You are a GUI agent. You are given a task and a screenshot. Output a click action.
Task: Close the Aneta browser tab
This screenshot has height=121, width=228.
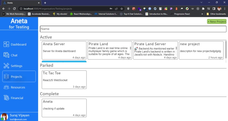coord(39,3)
